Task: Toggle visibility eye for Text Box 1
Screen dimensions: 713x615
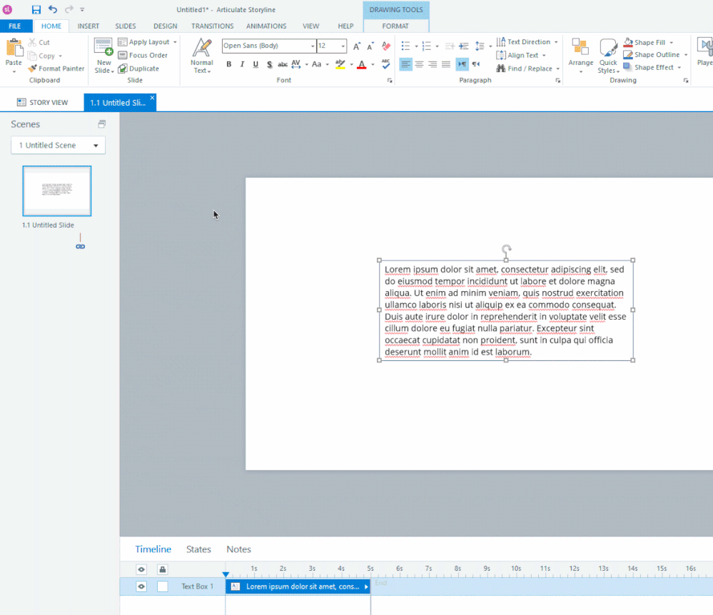Action: click(x=141, y=586)
